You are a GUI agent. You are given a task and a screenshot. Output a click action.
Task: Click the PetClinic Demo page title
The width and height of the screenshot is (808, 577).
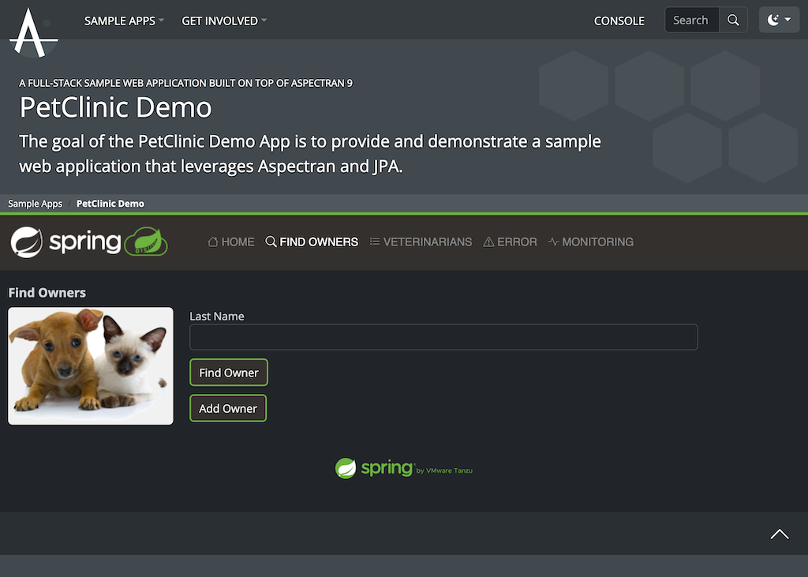click(x=115, y=107)
